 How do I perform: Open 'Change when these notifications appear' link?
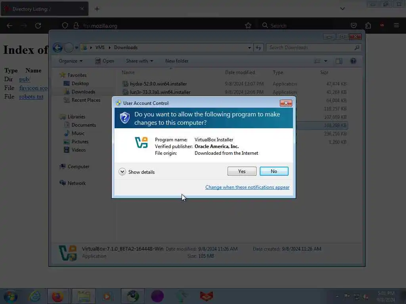(247, 187)
